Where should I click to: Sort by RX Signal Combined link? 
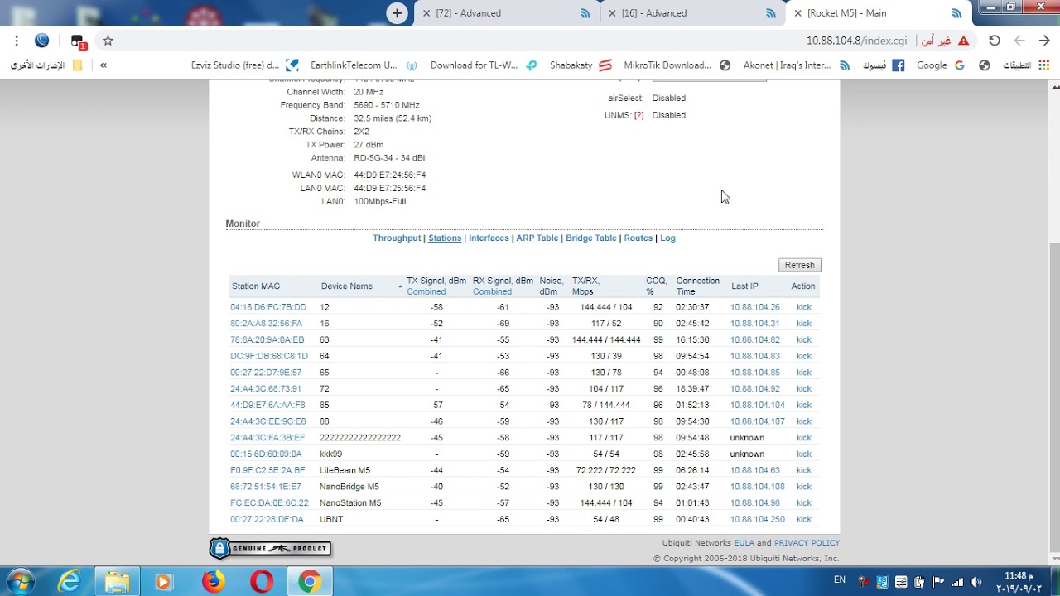tap(492, 291)
